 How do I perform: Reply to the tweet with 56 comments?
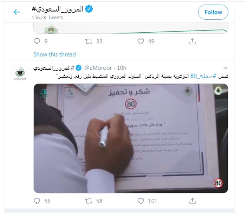[x=37, y=201]
